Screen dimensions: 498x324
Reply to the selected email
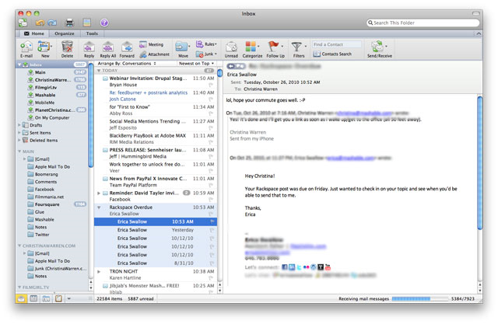click(x=89, y=50)
